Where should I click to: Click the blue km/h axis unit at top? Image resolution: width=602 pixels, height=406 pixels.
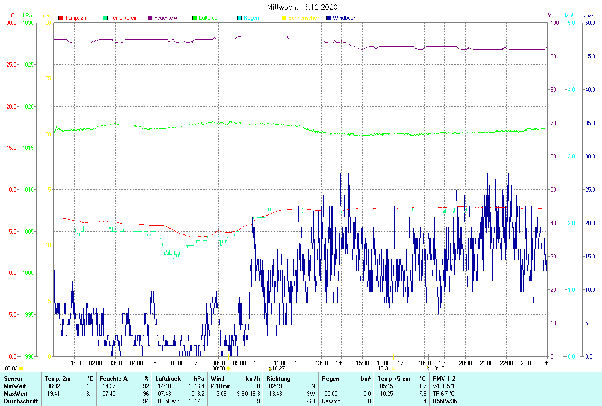click(x=588, y=16)
